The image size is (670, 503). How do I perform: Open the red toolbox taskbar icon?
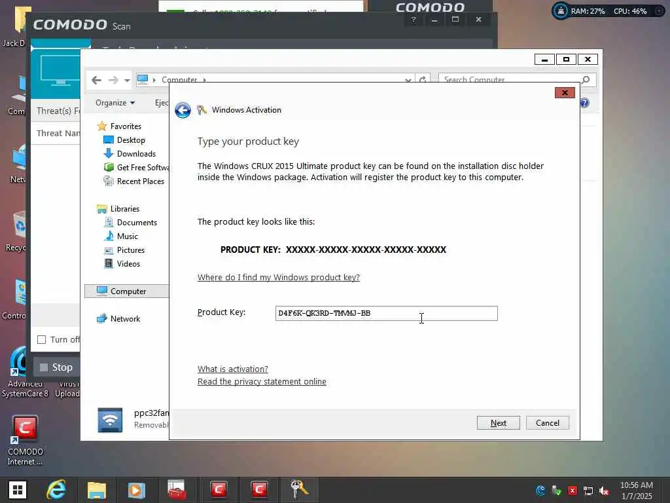[x=177, y=490]
